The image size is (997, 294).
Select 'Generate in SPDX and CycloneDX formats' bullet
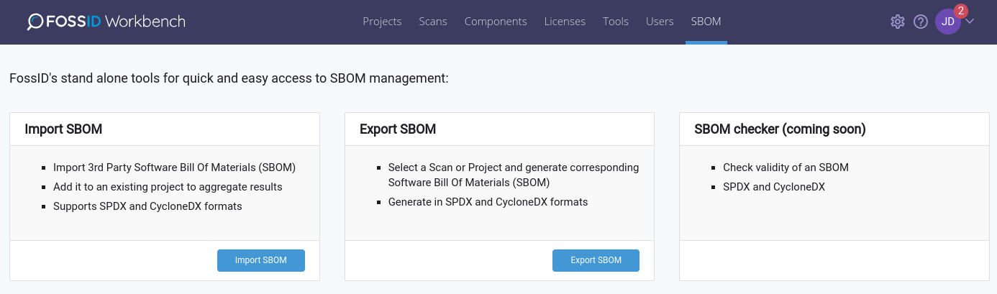pyautogui.click(x=488, y=202)
